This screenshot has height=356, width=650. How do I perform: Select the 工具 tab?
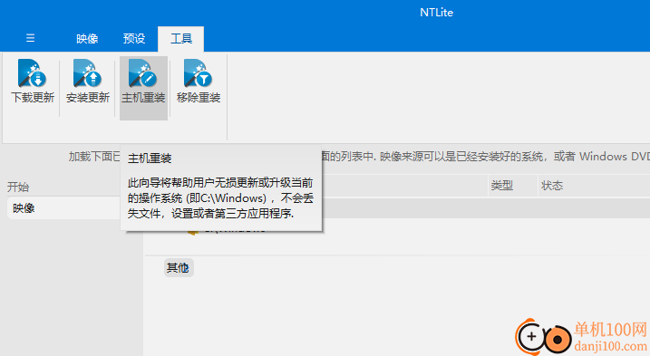(181, 39)
